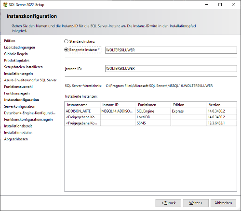
Task: Select Produktupdates in sidebar
Action: [x=17, y=61]
